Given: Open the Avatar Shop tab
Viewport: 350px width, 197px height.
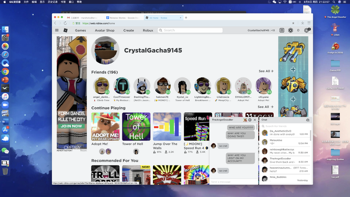Looking at the screenshot, I should coord(104,30).
